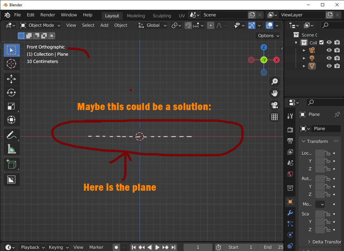Switch to the Sculpting workspace tab

pos(162,16)
